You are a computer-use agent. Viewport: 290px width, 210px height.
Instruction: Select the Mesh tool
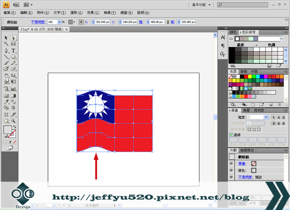pyautogui.click(x=6, y=96)
